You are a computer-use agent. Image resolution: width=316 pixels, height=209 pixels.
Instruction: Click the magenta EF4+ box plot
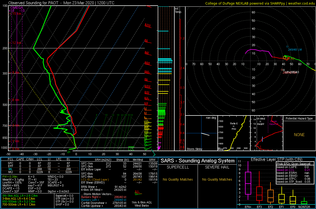248,183
